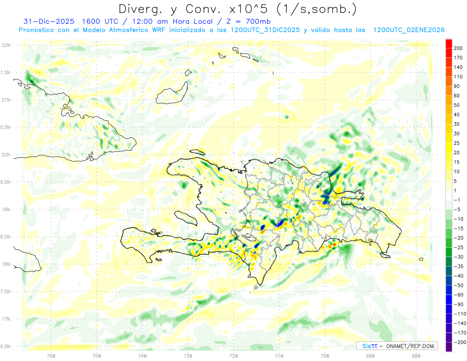The image size is (467, 361).
Task: Click the 'SisTT - ONAMET/REP.DOM.' label box
Action: 397,346
